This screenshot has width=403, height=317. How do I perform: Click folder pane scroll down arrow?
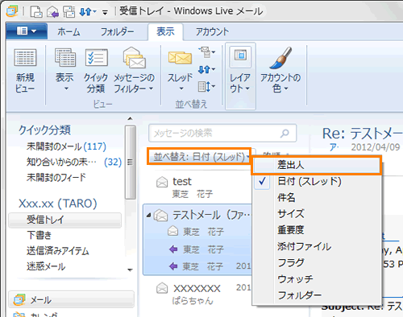(131, 270)
